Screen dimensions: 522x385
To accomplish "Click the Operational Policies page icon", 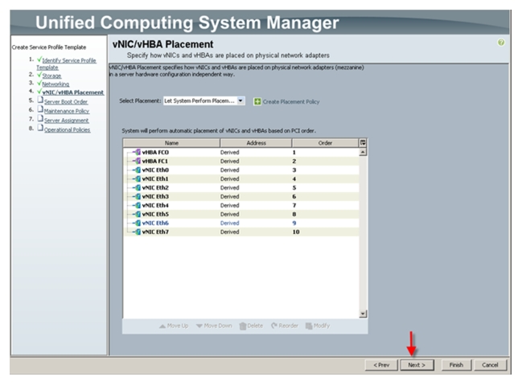I will 40,128.
